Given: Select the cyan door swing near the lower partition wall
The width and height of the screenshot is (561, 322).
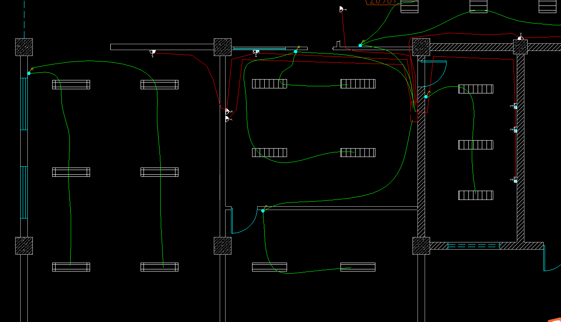Looking at the screenshot, I should (x=244, y=221).
